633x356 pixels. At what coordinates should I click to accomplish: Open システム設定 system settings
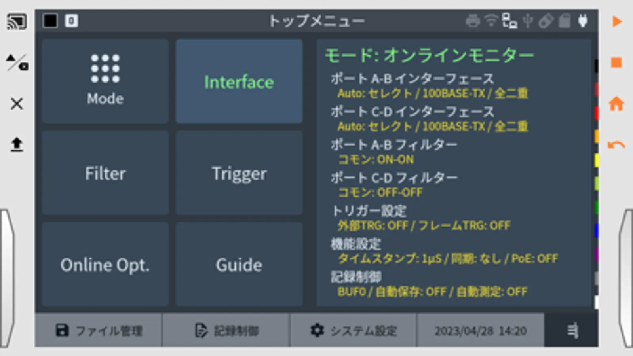[x=353, y=330]
